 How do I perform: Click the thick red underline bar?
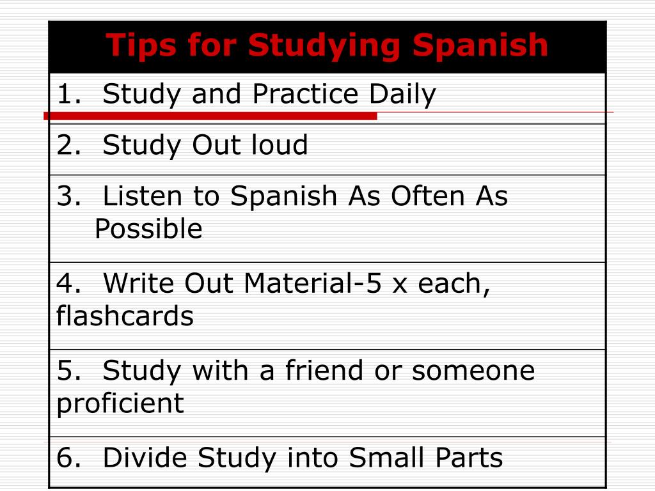click(210, 116)
